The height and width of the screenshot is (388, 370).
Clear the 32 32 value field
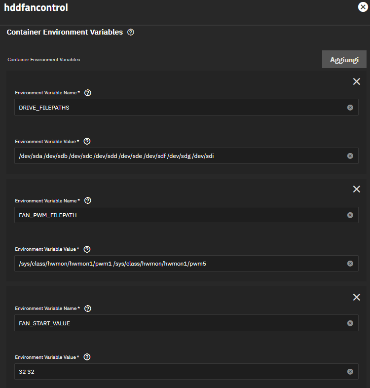(x=350, y=372)
